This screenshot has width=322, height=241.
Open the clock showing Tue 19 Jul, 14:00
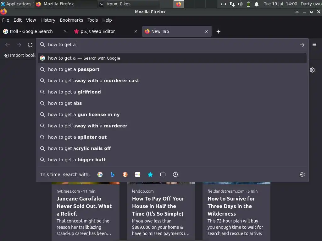tap(280, 4)
